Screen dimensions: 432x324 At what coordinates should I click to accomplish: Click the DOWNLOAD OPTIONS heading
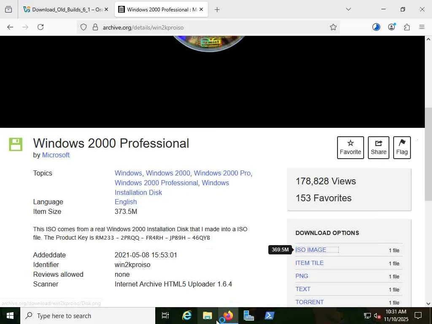[x=327, y=233]
